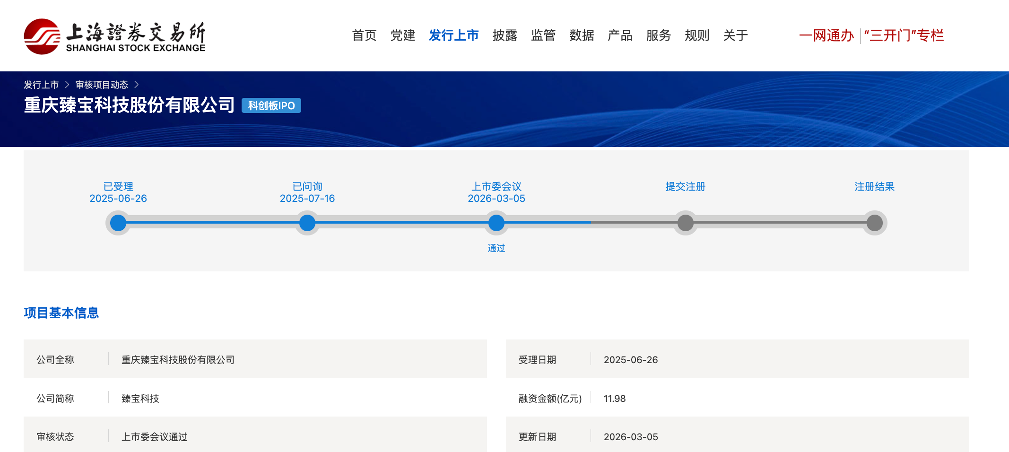The height and width of the screenshot is (452, 1009).
Task: Open the 数据 navigation menu
Action: pos(581,35)
